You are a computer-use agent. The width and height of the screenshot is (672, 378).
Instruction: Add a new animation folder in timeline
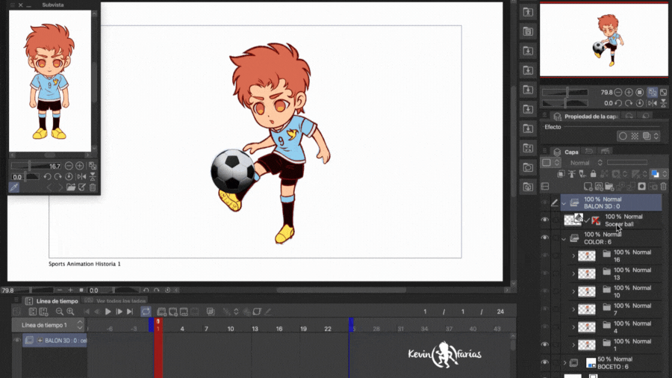161,312
